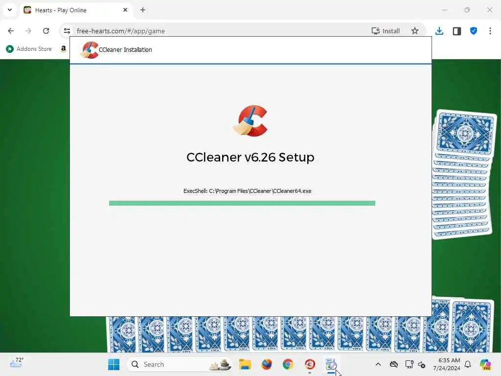Open the notifications bell icon
Screen dimensions: 501x376
tap(468, 364)
